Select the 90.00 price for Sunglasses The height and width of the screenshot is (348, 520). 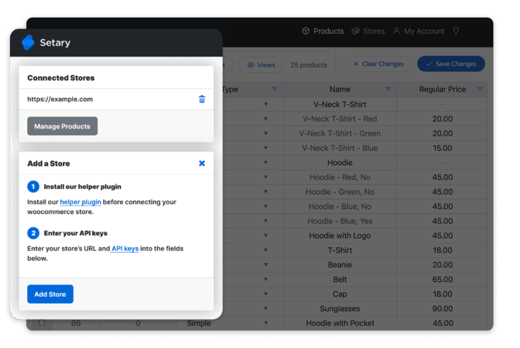443,309
